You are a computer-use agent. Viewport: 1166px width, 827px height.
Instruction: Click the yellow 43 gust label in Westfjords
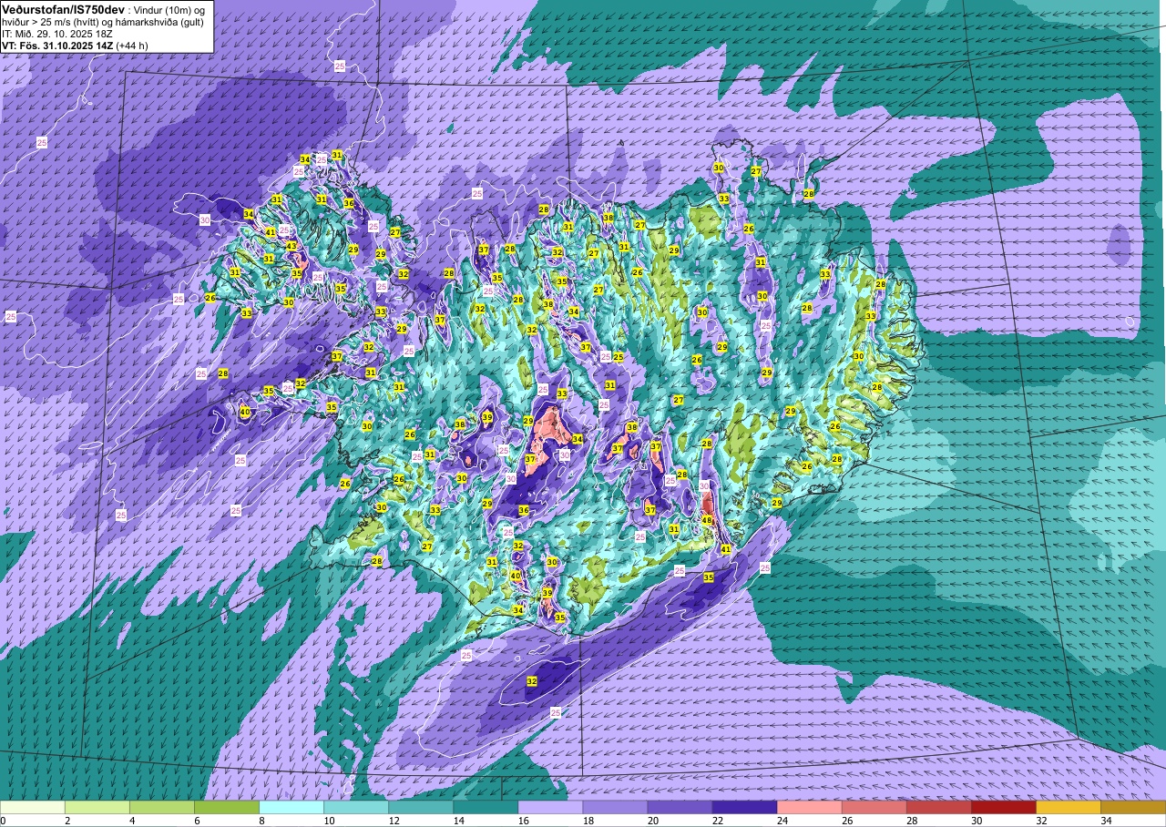(291, 246)
